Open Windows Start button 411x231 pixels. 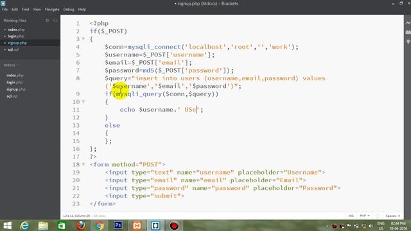pos(7,225)
